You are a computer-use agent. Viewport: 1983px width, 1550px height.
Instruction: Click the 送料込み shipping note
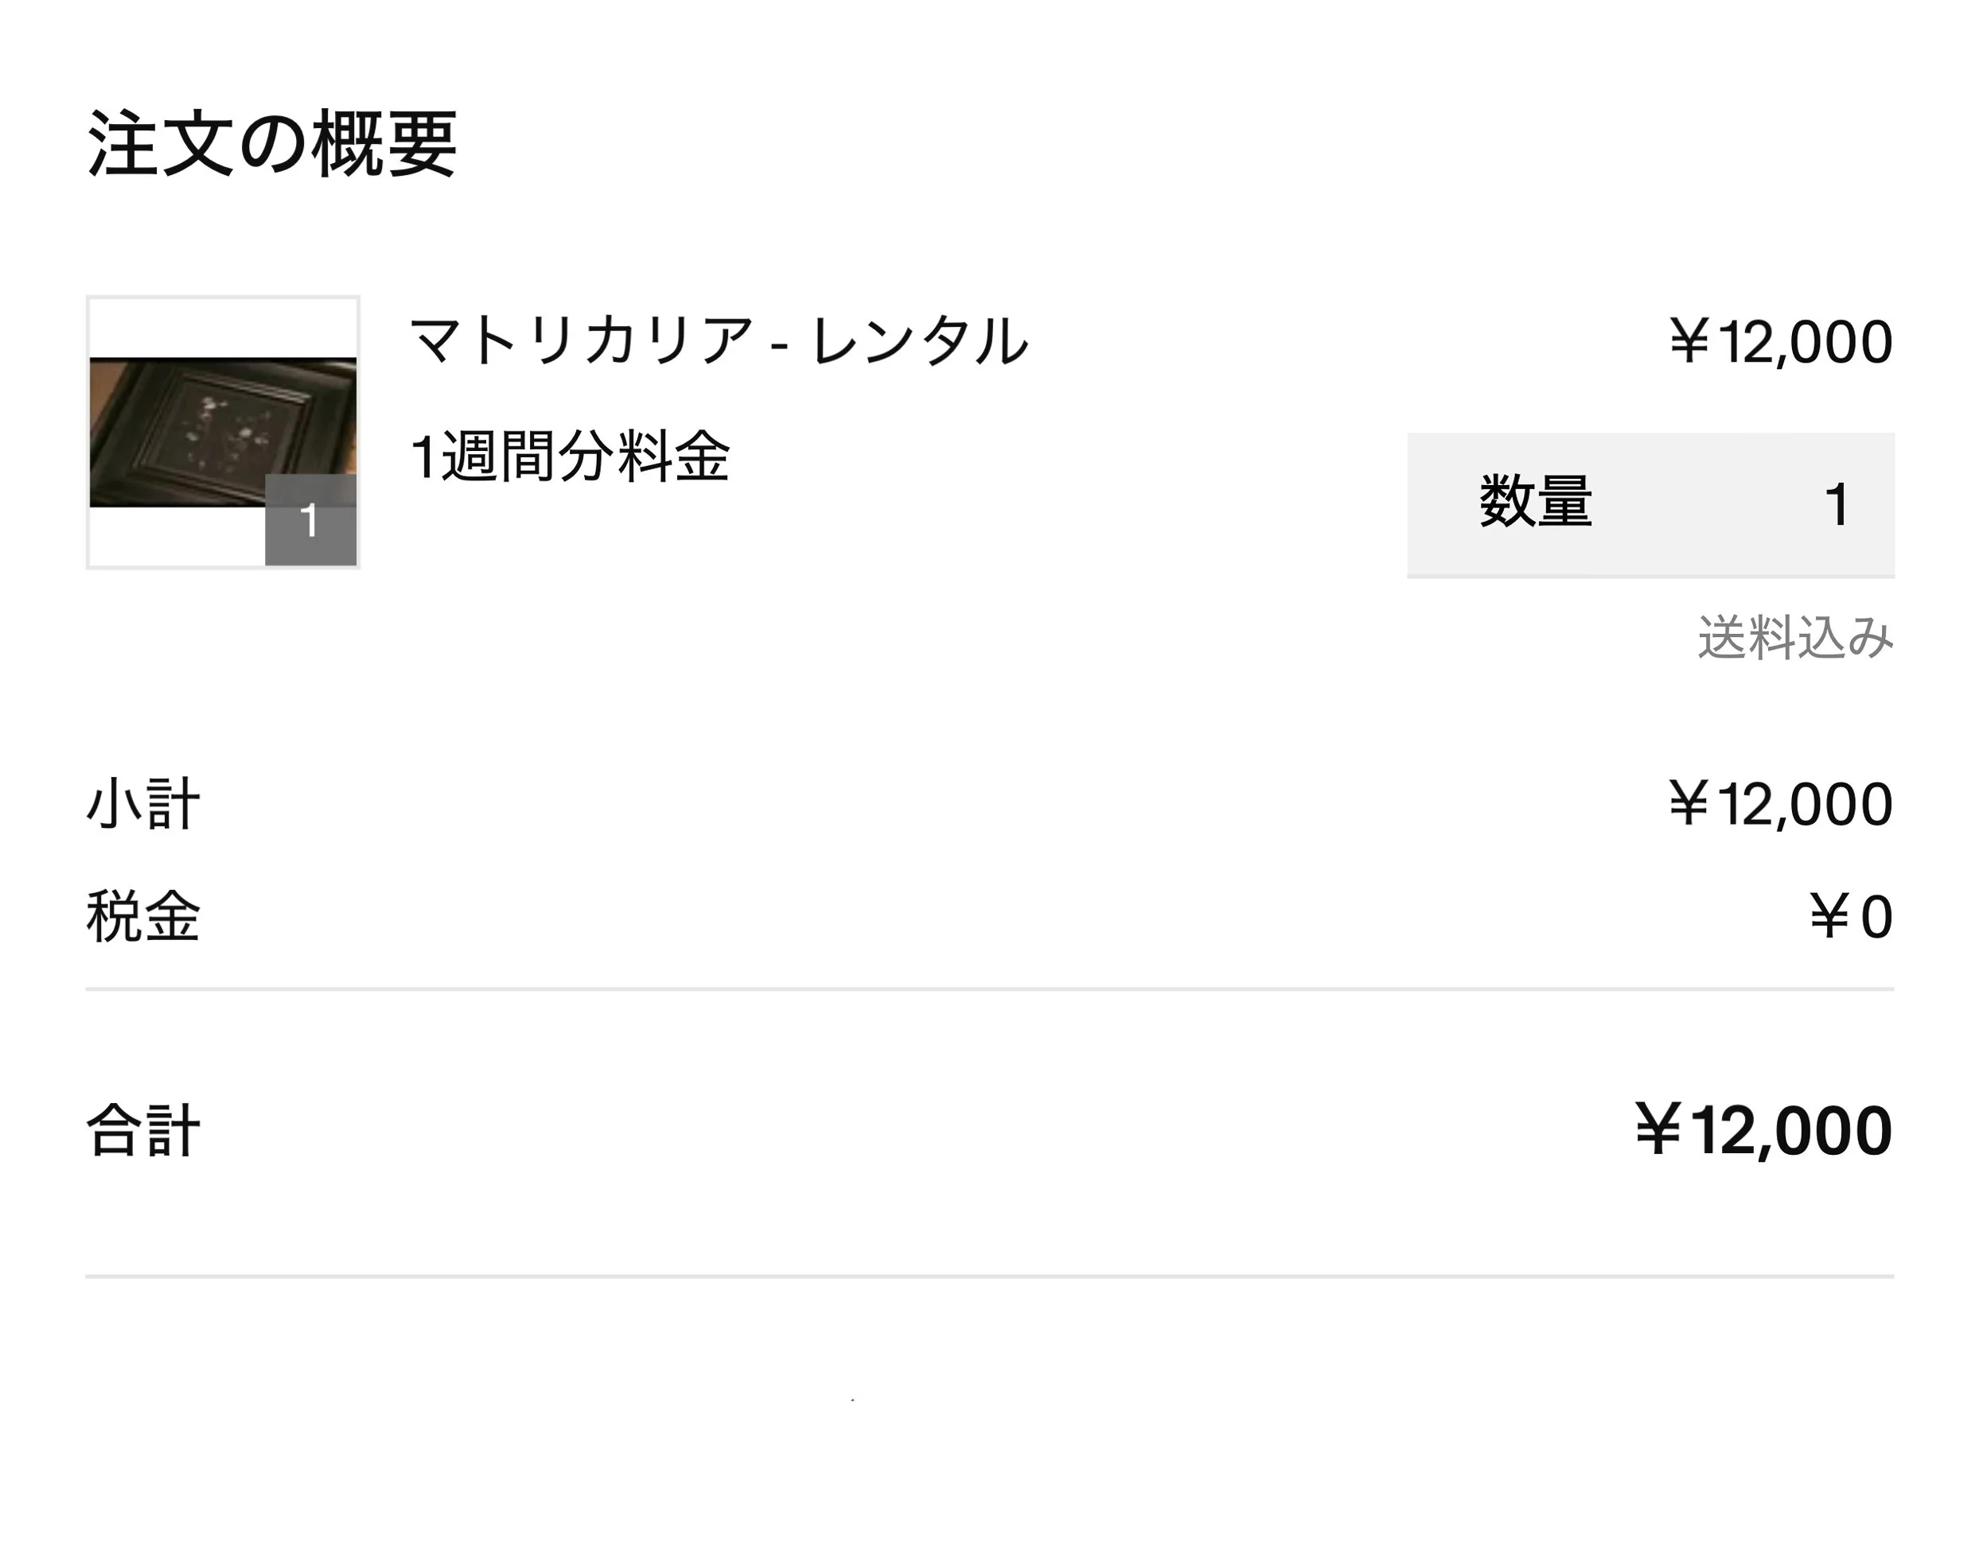(x=1796, y=637)
